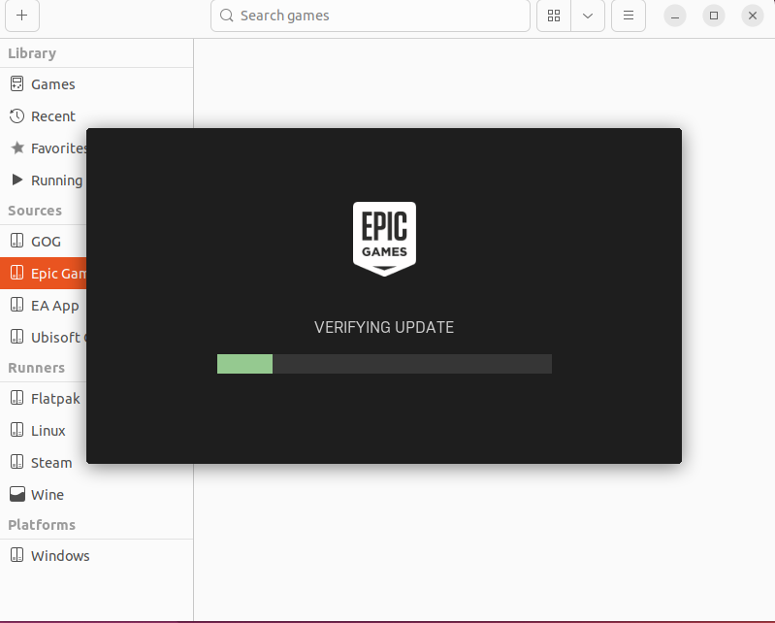The height and width of the screenshot is (623, 775).
Task: Click the Running play triangle icon
Action: [x=17, y=180]
